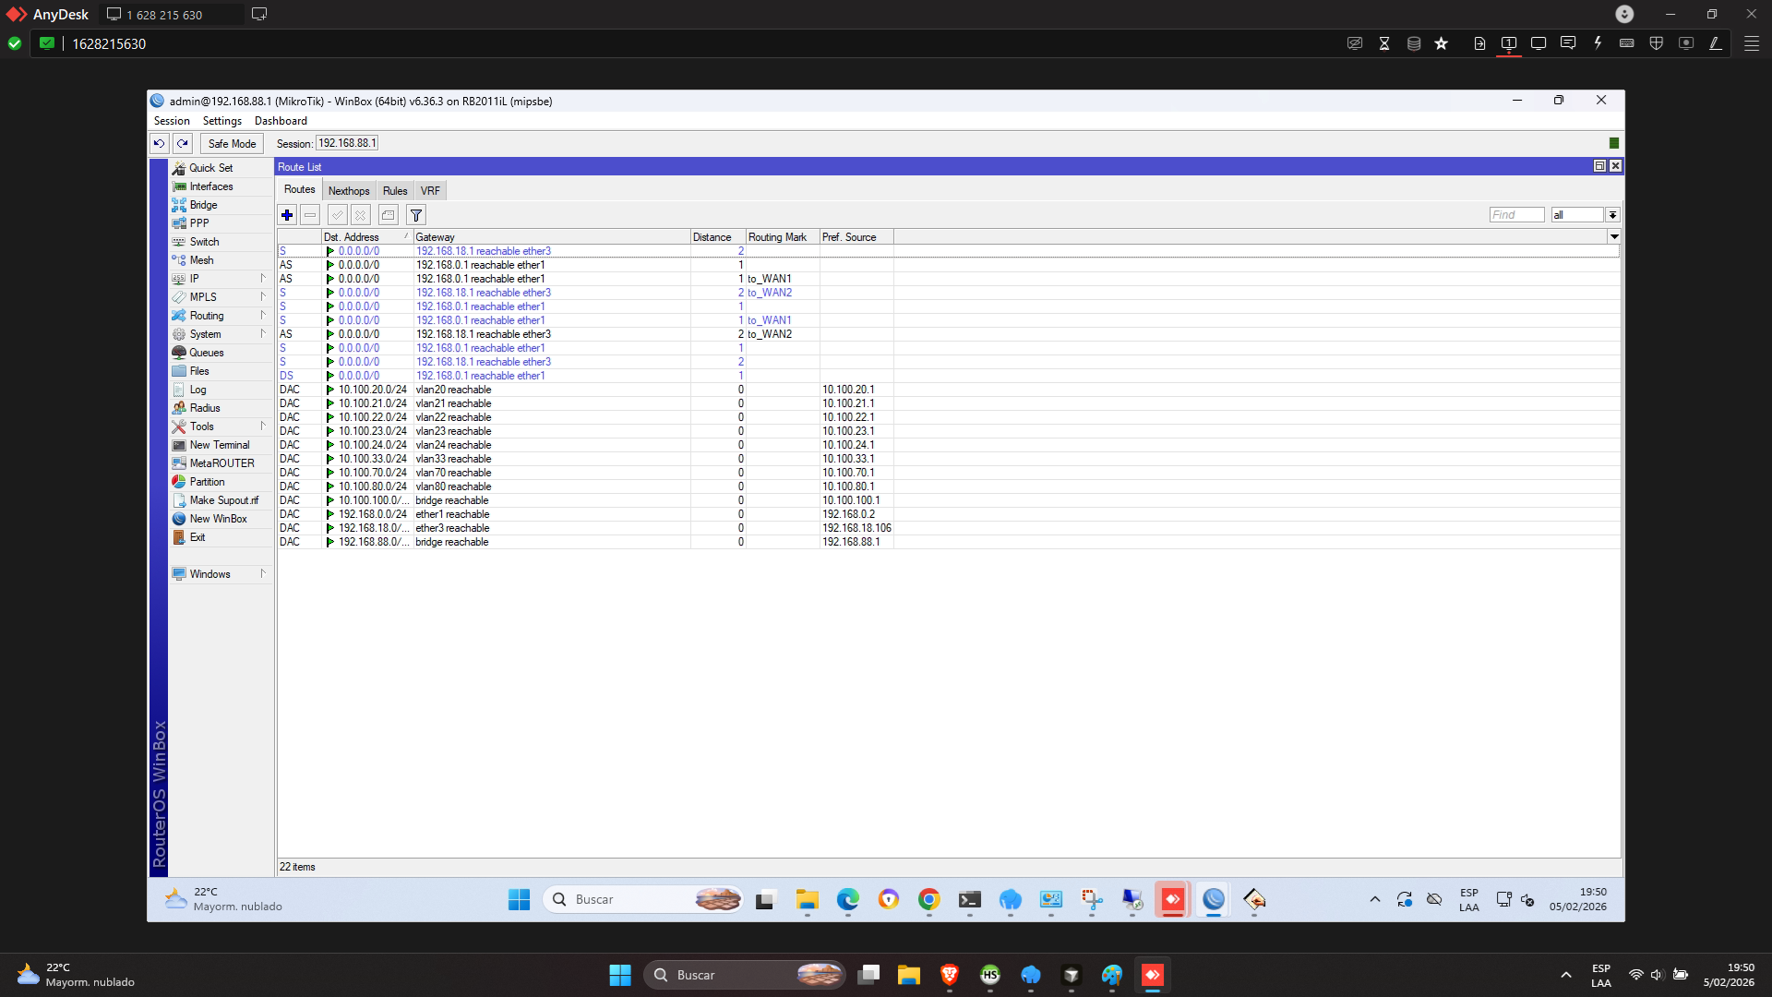Switch to the Nexthops tab
The image size is (1772, 997).
click(x=349, y=191)
